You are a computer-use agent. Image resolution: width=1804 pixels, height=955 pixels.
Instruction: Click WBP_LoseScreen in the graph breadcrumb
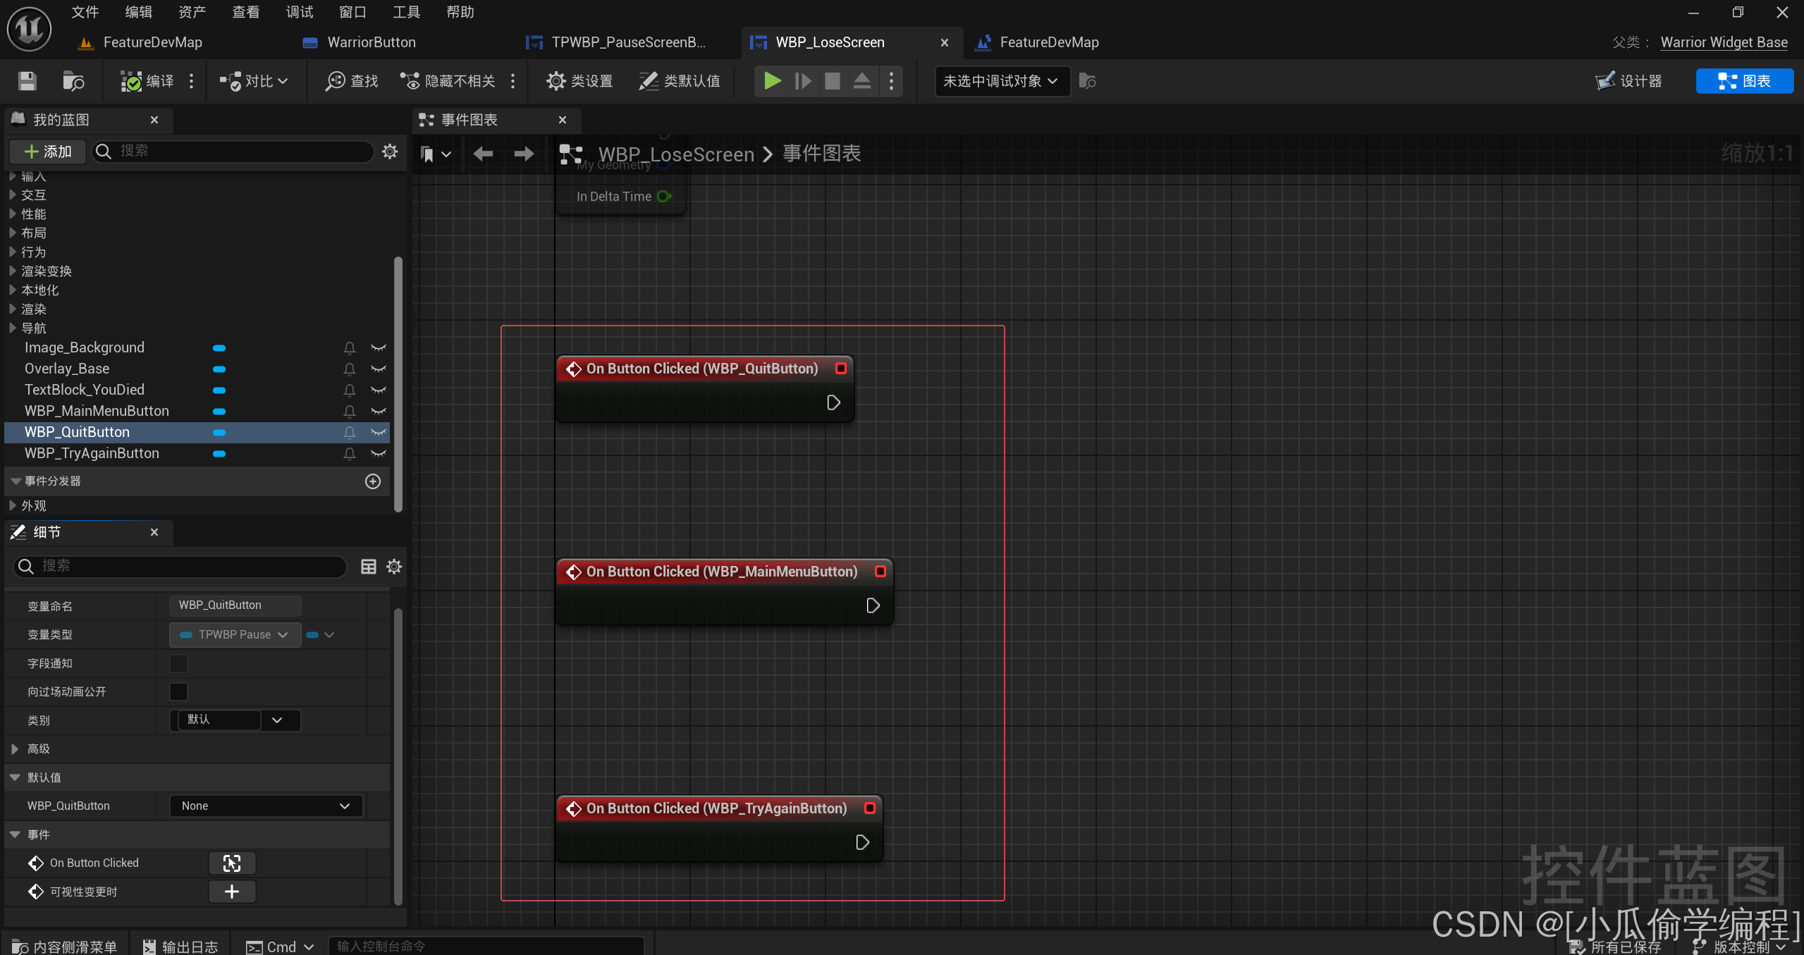click(x=676, y=154)
